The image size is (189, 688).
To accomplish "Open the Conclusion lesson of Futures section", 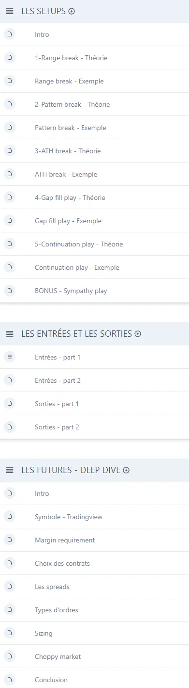I will 94,679.
